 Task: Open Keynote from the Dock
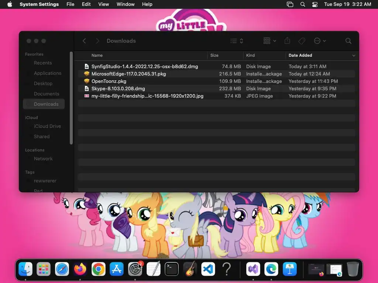[x=289, y=269]
